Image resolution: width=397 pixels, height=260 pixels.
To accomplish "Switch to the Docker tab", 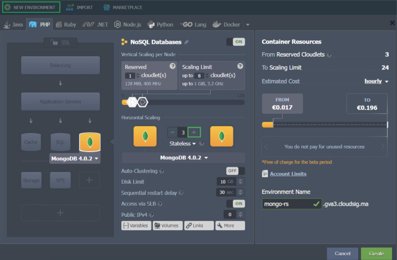I will (226, 24).
